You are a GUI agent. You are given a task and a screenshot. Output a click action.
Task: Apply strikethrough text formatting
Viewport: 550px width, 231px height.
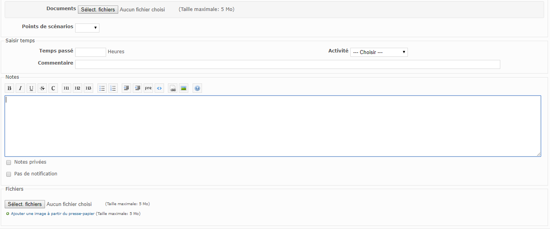tap(42, 88)
